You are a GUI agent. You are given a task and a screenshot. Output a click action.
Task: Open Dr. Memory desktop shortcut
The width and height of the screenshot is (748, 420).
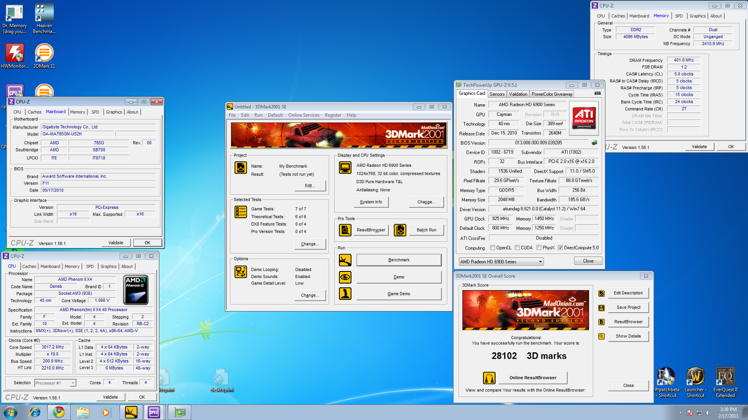click(x=14, y=19)
